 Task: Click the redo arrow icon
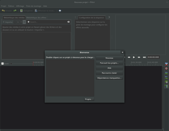pyautogui.click(x=15, y=11)
